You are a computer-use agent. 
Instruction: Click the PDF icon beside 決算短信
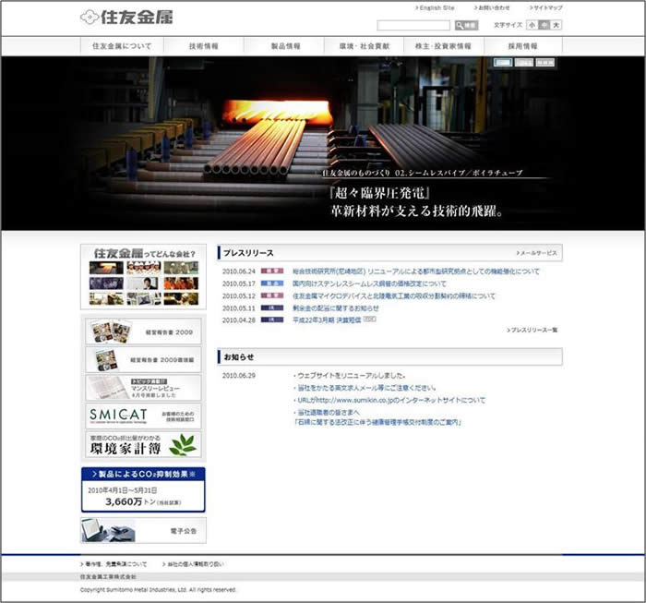tap(369, 319)
